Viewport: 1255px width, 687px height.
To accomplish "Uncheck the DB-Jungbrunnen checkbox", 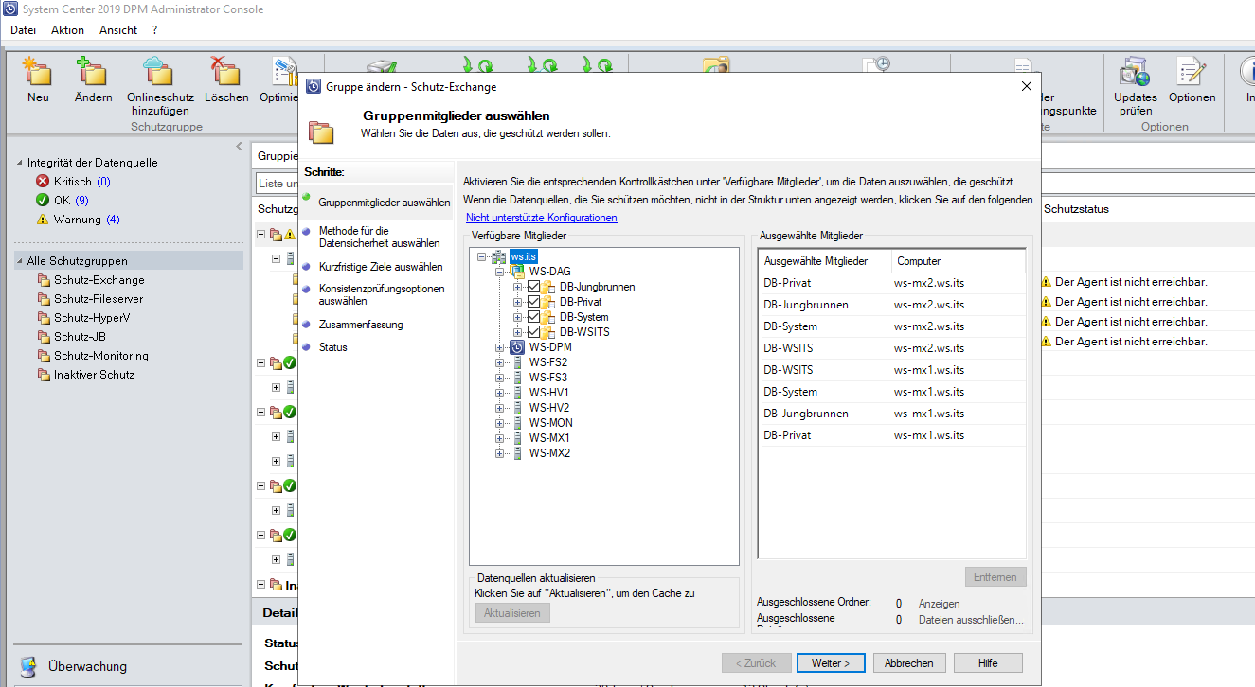I will coord(533,287).
